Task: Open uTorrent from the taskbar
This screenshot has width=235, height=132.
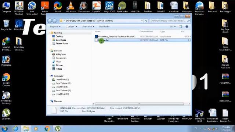Action: [x=58, y=129]
